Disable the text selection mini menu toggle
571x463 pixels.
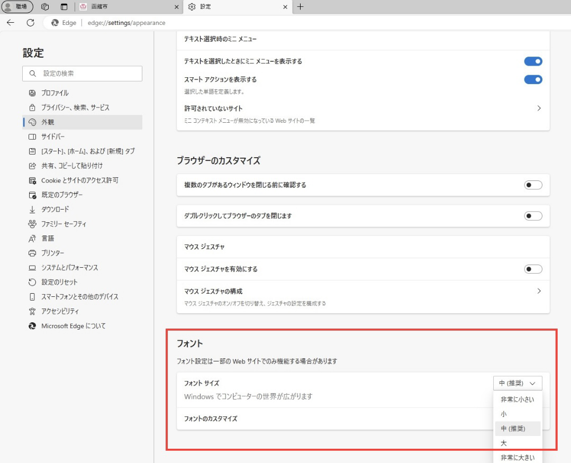tap(533, 61)
